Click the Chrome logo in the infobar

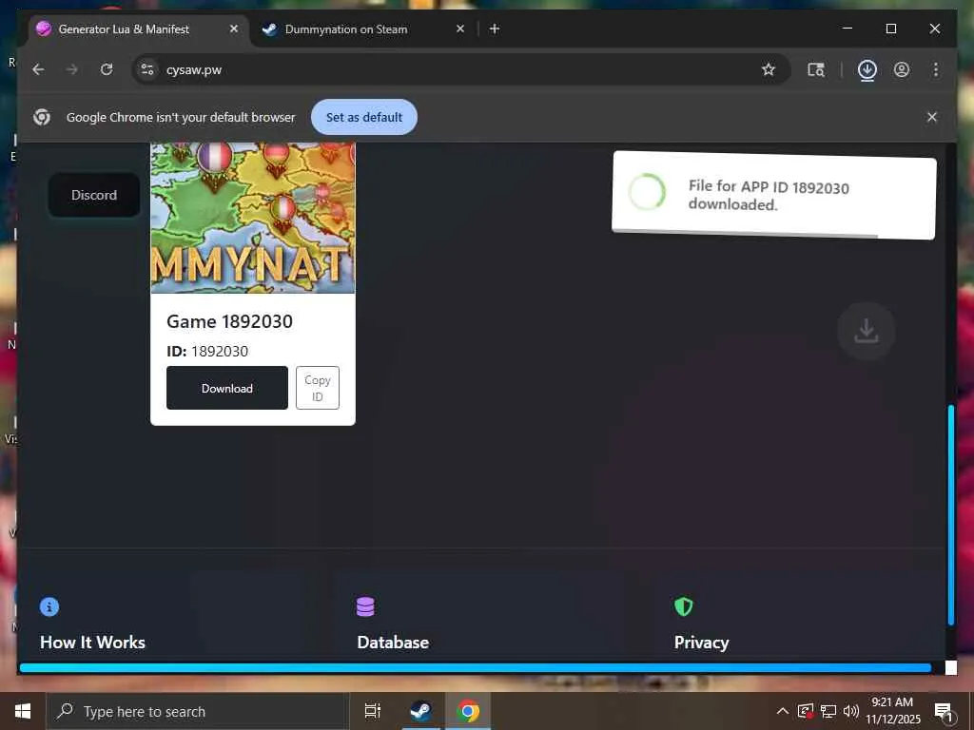[x=42, y=117]
